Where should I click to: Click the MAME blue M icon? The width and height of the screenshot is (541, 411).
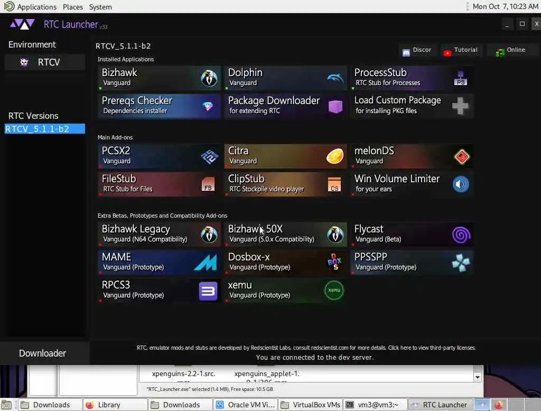[206, 262]
